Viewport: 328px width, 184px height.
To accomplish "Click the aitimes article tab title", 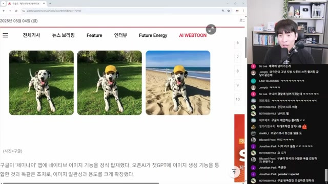I will click(x=26, y=4).
